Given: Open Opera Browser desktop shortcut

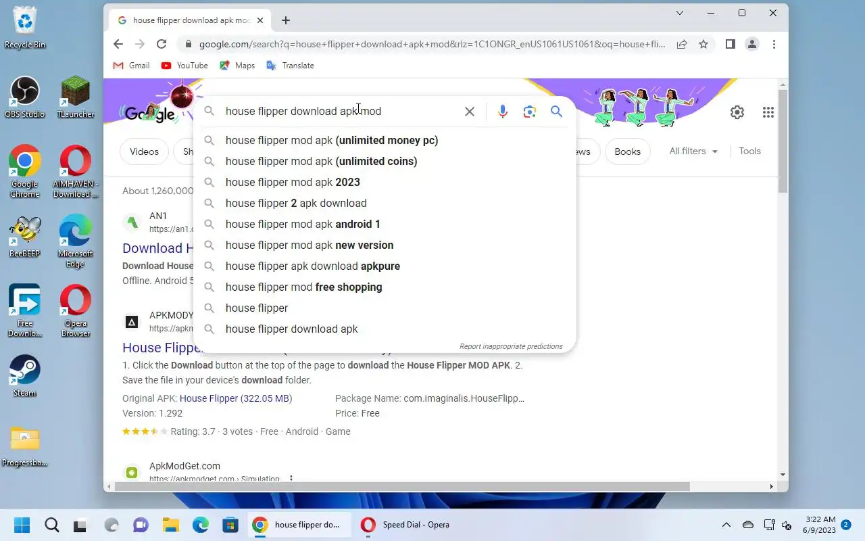Looking at the screenshot, I should (76, 311).
